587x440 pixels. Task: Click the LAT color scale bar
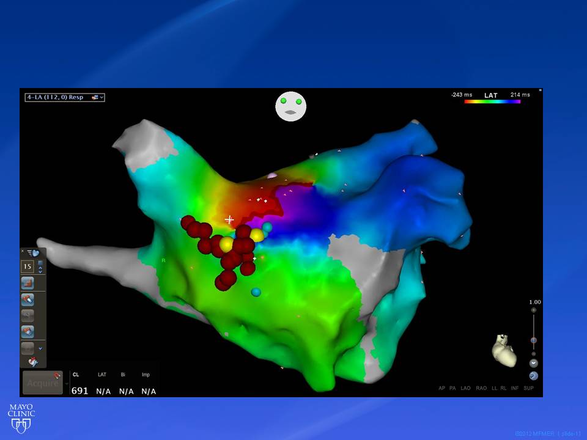click(x=492, y=101)
